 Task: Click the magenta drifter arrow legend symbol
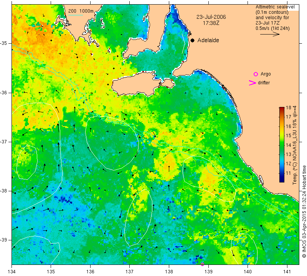[x=252, y=83]
